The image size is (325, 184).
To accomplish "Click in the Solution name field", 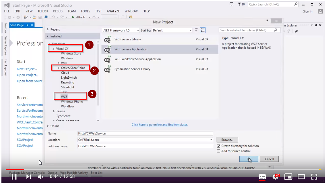I will (145, 146).
